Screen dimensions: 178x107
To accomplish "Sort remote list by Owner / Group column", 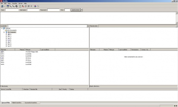I will [146, 50].
